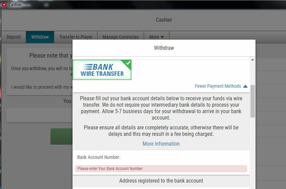The height and width of the screenshot is (189, 286).
Task: Click the Fewer Payment Methods link
Action: pos(218,86)
